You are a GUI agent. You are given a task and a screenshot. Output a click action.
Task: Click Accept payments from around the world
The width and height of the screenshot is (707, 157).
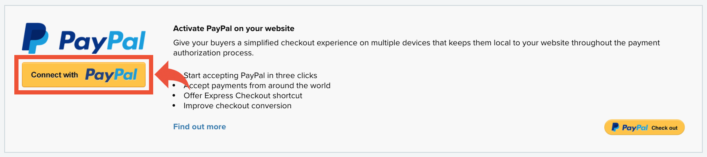257,86
